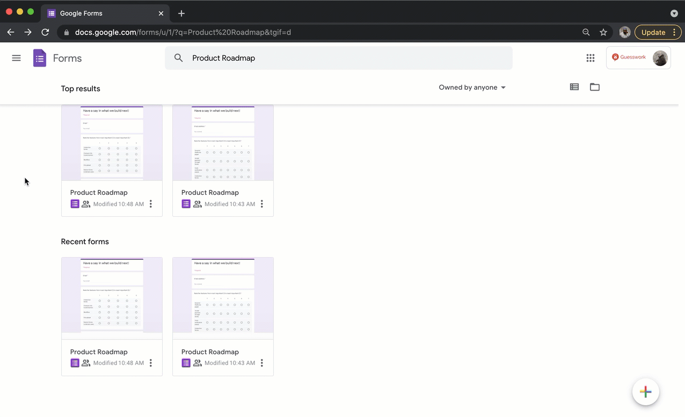This screenshot has width=685, height=417.
Task: Create a new form with the plus button
Action: [x=645, y=392]
